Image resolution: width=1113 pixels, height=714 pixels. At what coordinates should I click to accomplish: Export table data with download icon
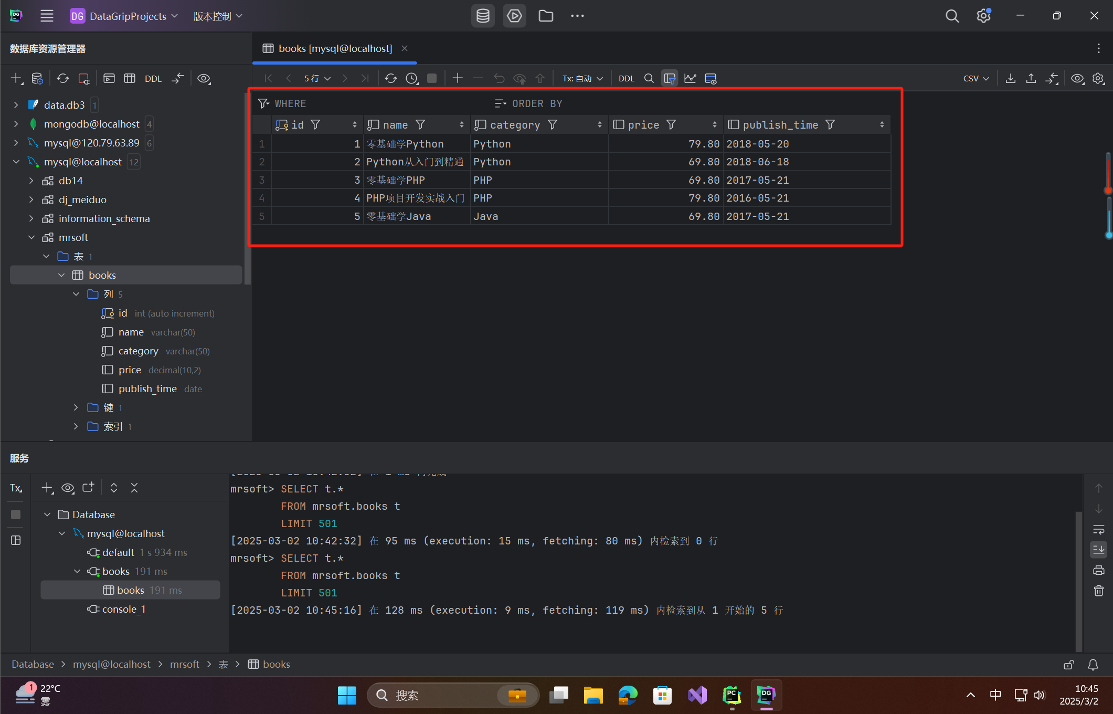(x=1010, y=78)
